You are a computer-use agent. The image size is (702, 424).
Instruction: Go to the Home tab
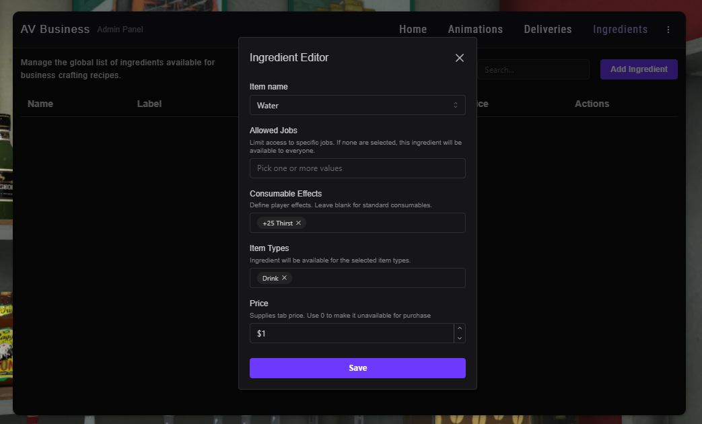(x=413, y=30)
